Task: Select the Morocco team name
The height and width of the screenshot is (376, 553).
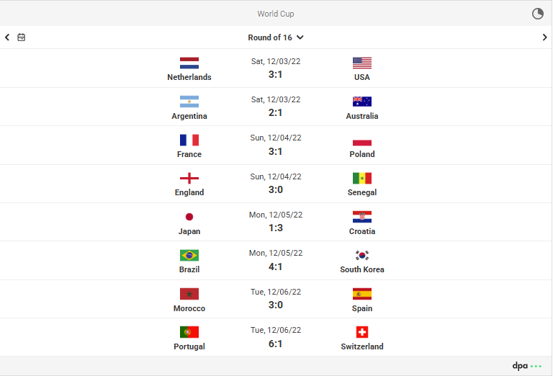Action: [x=189, y=308]
